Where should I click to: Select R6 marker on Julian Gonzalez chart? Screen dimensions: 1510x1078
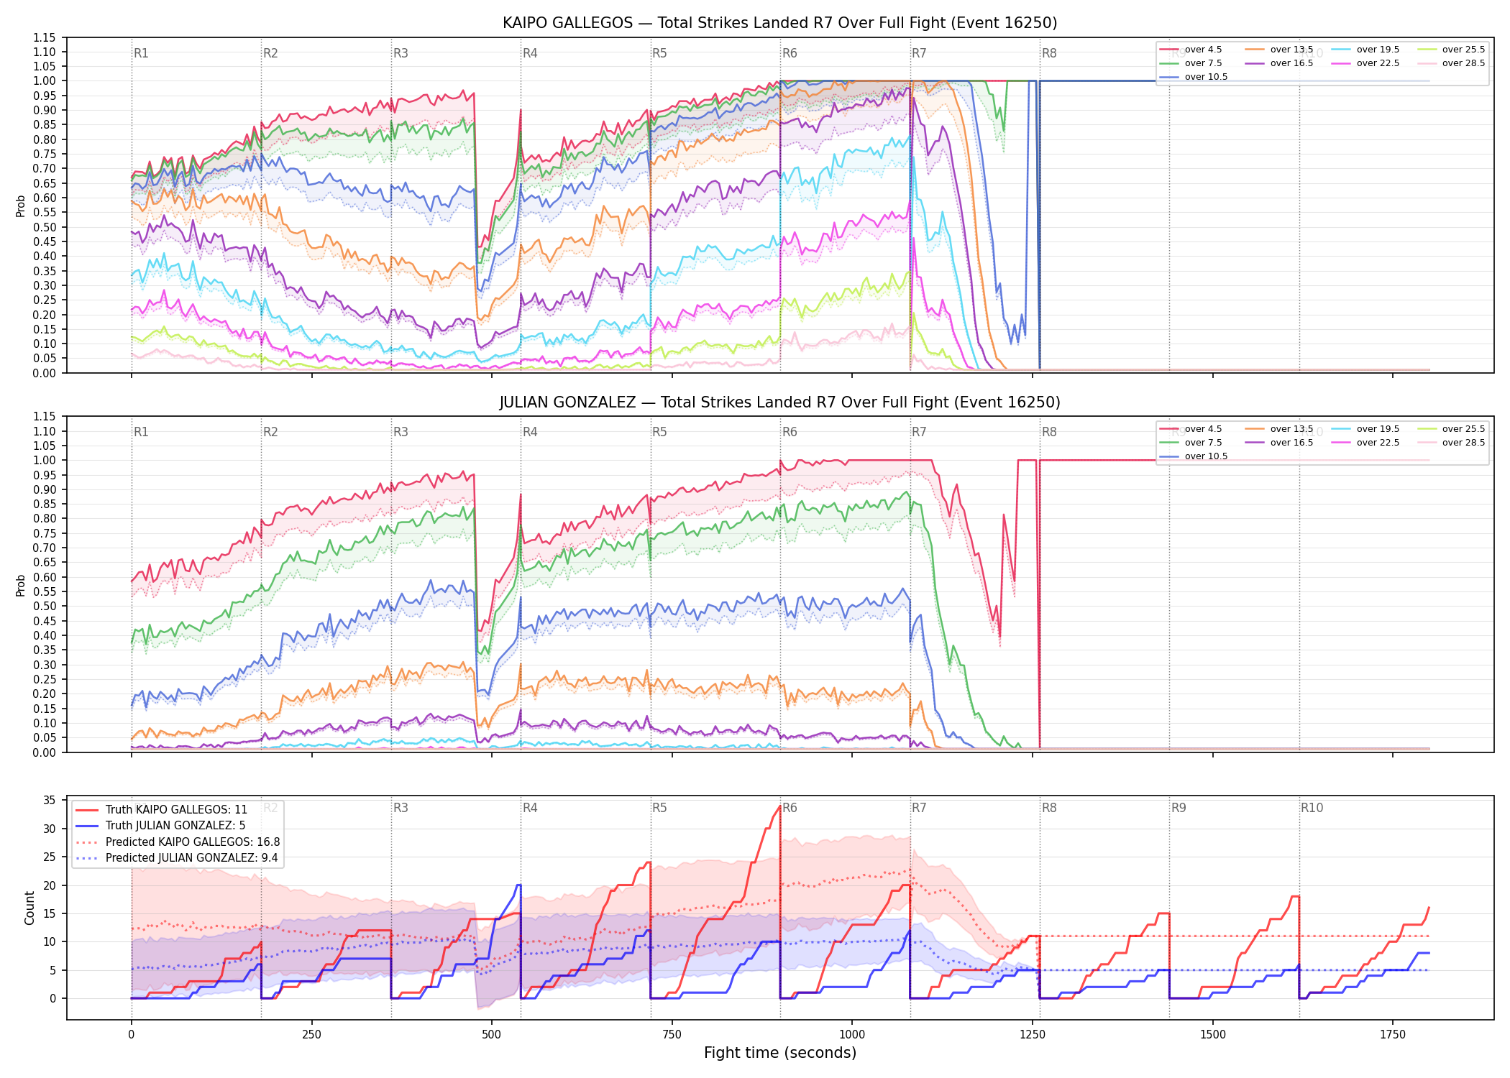(790, 432)
